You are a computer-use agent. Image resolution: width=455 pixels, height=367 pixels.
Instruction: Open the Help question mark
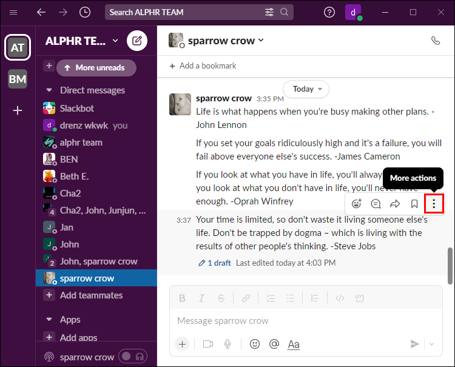pyautogui.click(x=329, y=12)
